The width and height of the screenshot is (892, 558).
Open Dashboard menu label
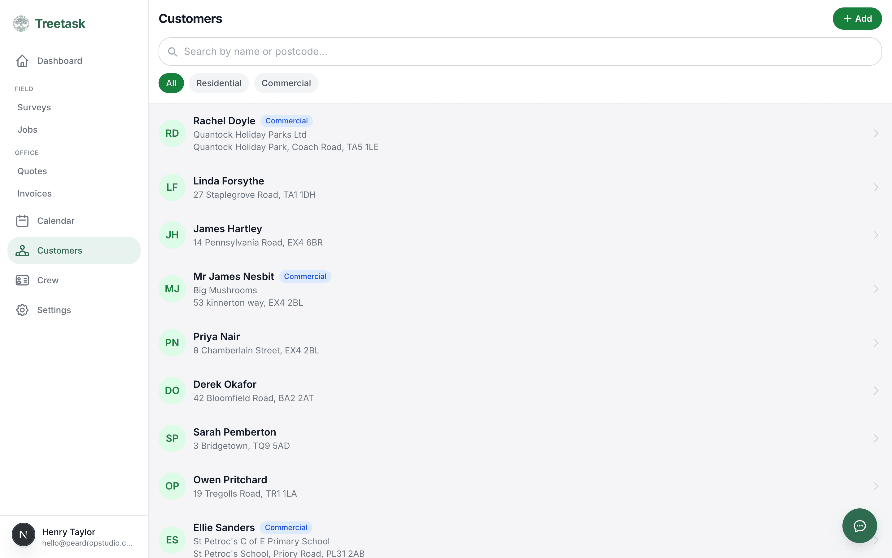point(60,61)
